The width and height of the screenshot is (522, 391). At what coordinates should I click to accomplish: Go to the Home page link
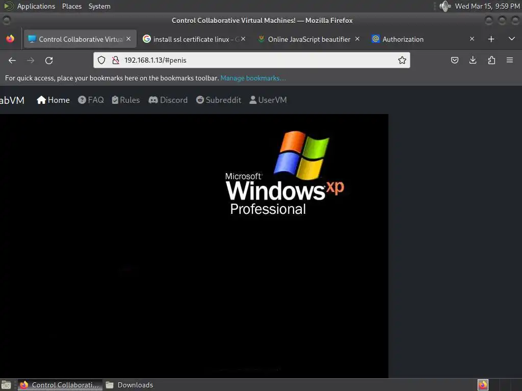[x=53, y=100]
